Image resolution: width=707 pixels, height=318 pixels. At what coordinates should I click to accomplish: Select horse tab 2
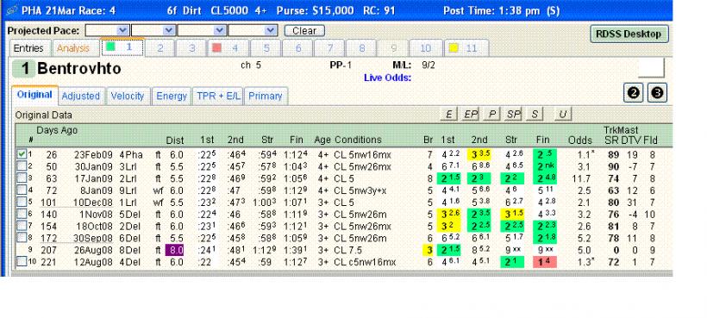pyautogui.click(x=160, y=48)
